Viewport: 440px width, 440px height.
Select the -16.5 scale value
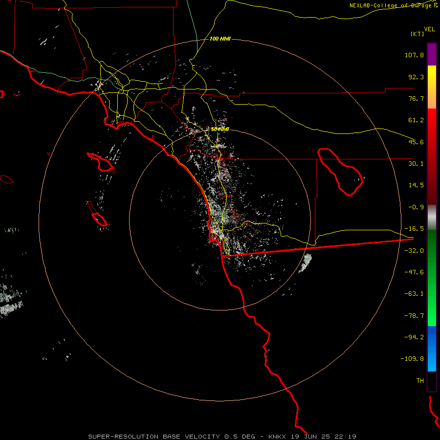414,229
